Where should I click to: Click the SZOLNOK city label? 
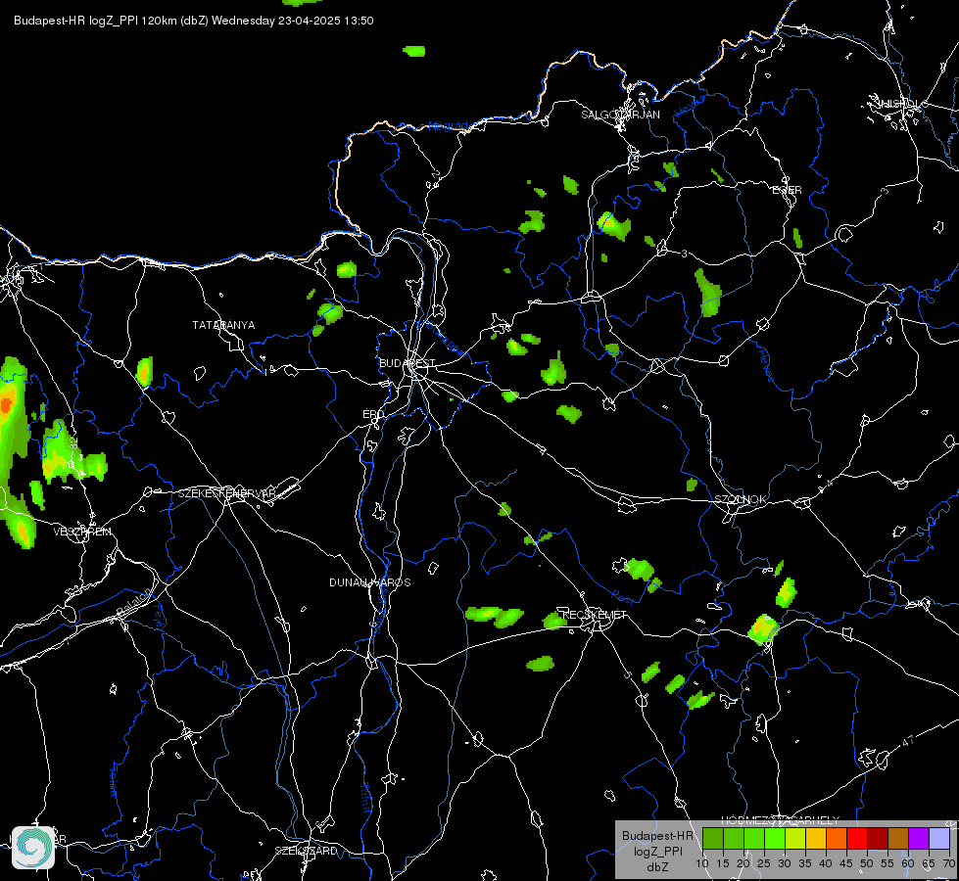(x=740, y=499)
